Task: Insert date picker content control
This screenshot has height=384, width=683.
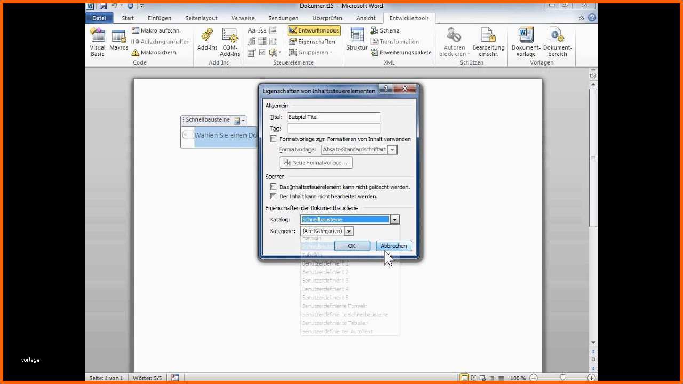Action: coord(252,52)
